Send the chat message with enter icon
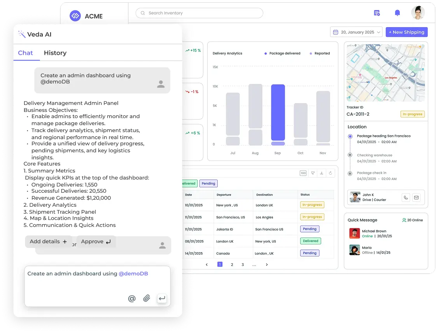 pyautogui.click(x=162, y=298)
